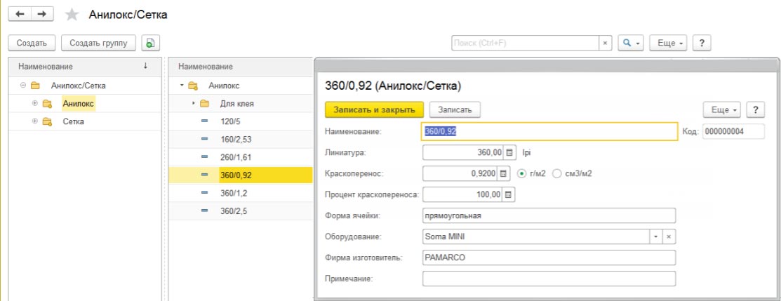Click the item marker beside 120/5

tap(204, 121)
